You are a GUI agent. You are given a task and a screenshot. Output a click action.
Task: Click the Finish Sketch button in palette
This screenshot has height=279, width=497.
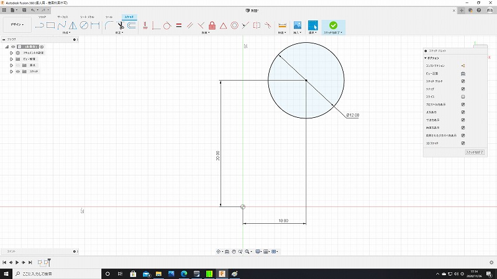[474, 152]
